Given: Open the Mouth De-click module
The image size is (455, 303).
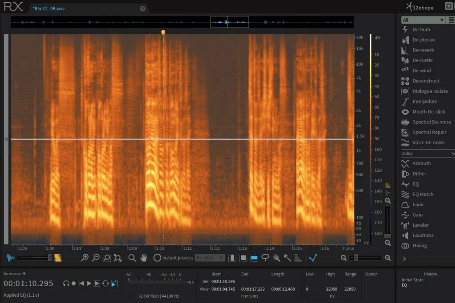Looking at the screenshot, I should point(423,112).
